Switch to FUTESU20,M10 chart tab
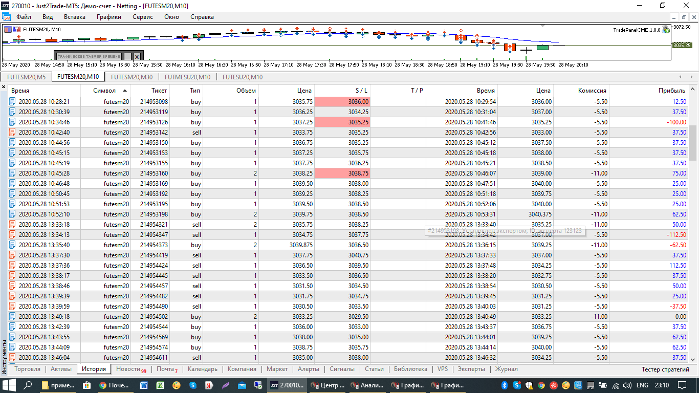699x393 pixels. (242, 77)
